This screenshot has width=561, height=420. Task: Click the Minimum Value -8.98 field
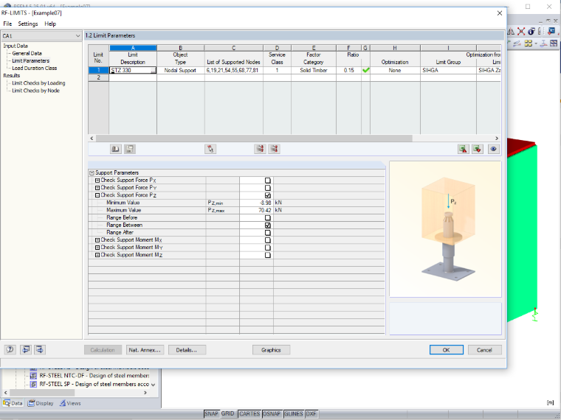(256, 203)
